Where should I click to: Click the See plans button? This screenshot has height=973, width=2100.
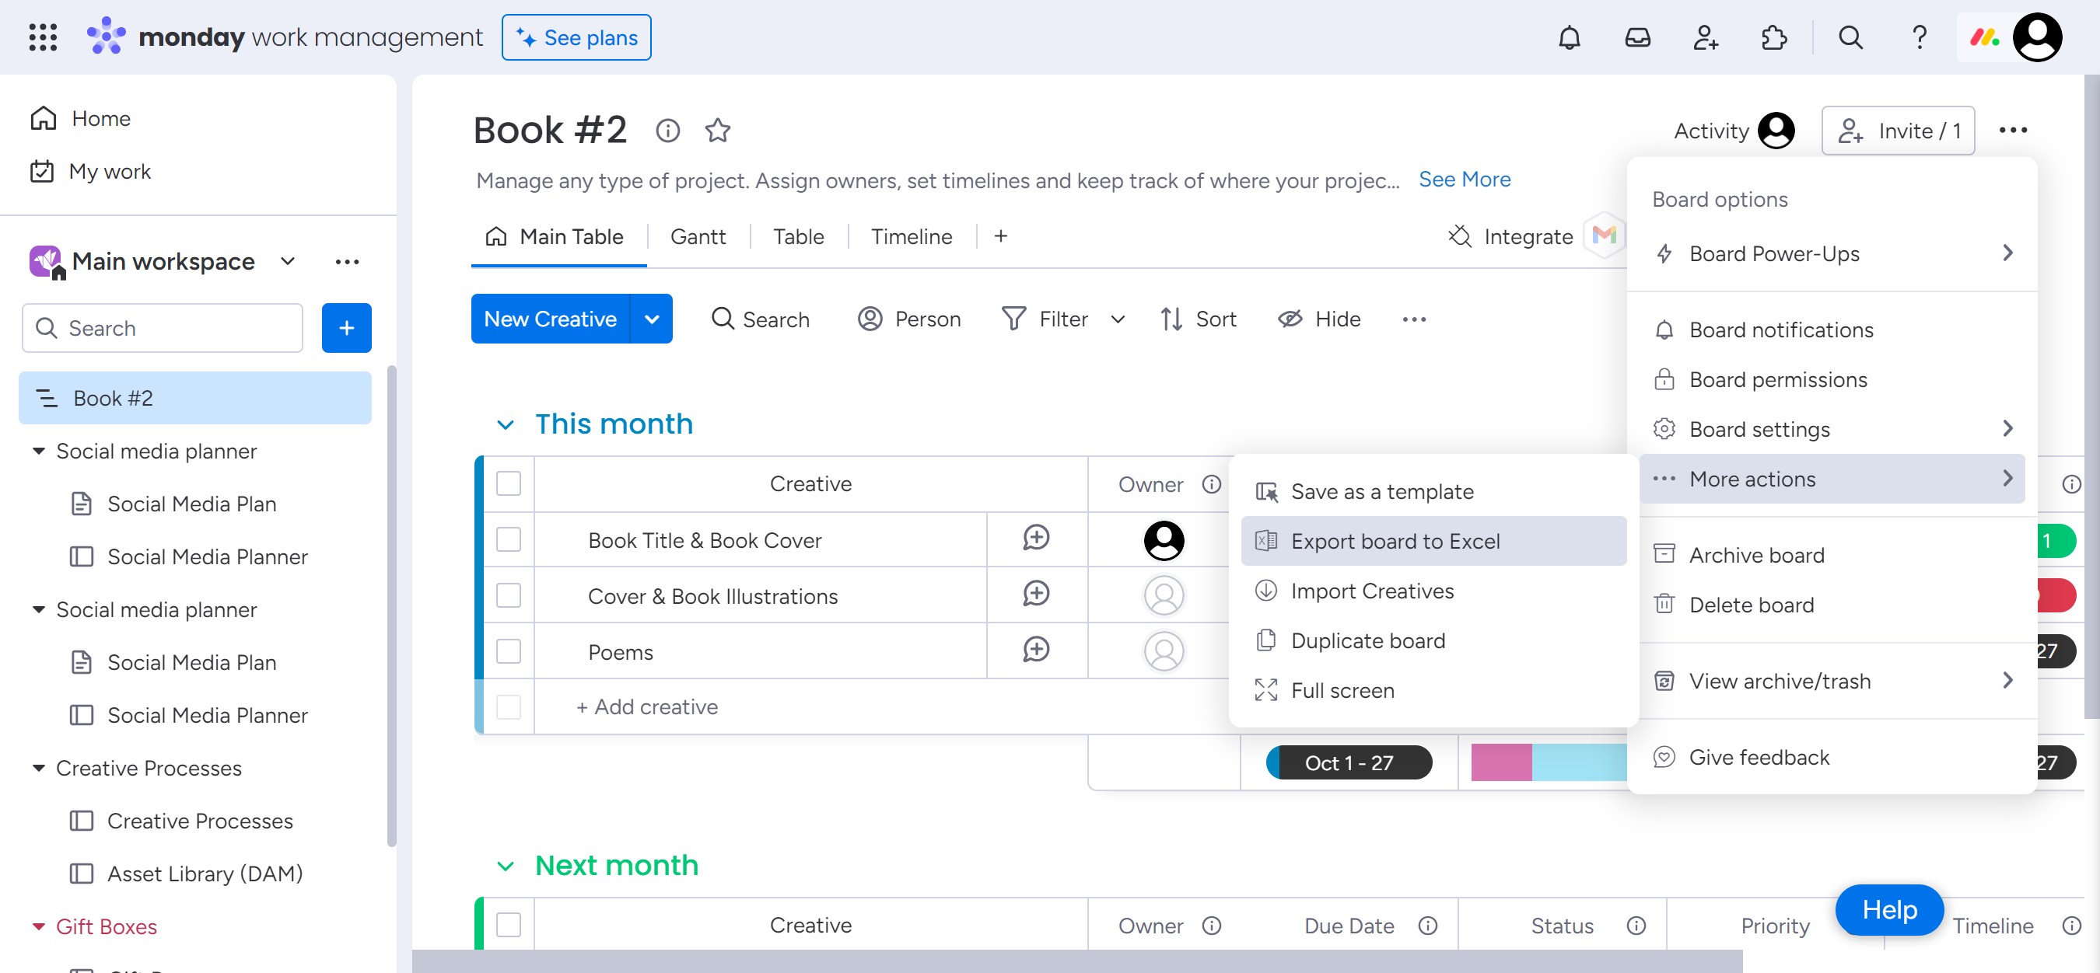[x=576, y=37]
